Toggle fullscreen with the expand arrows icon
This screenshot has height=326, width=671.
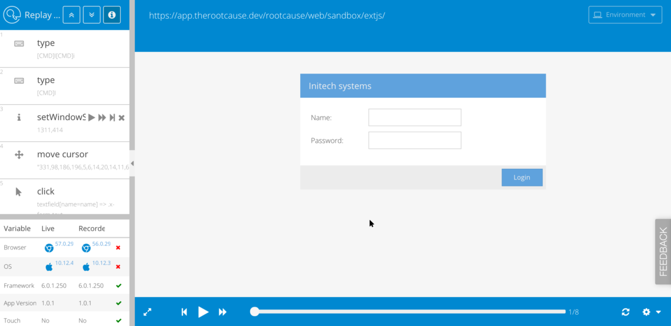coord(148,312)
